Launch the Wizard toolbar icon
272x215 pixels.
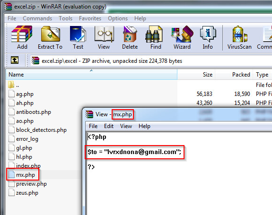click(182, 37)
